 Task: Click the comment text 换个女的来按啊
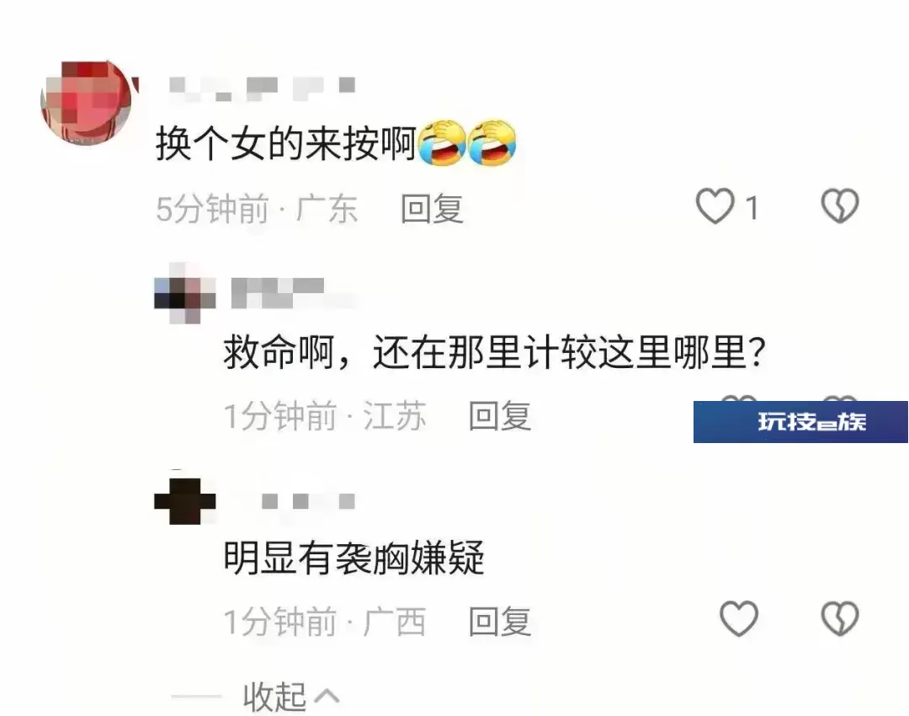tap(286, 144)
